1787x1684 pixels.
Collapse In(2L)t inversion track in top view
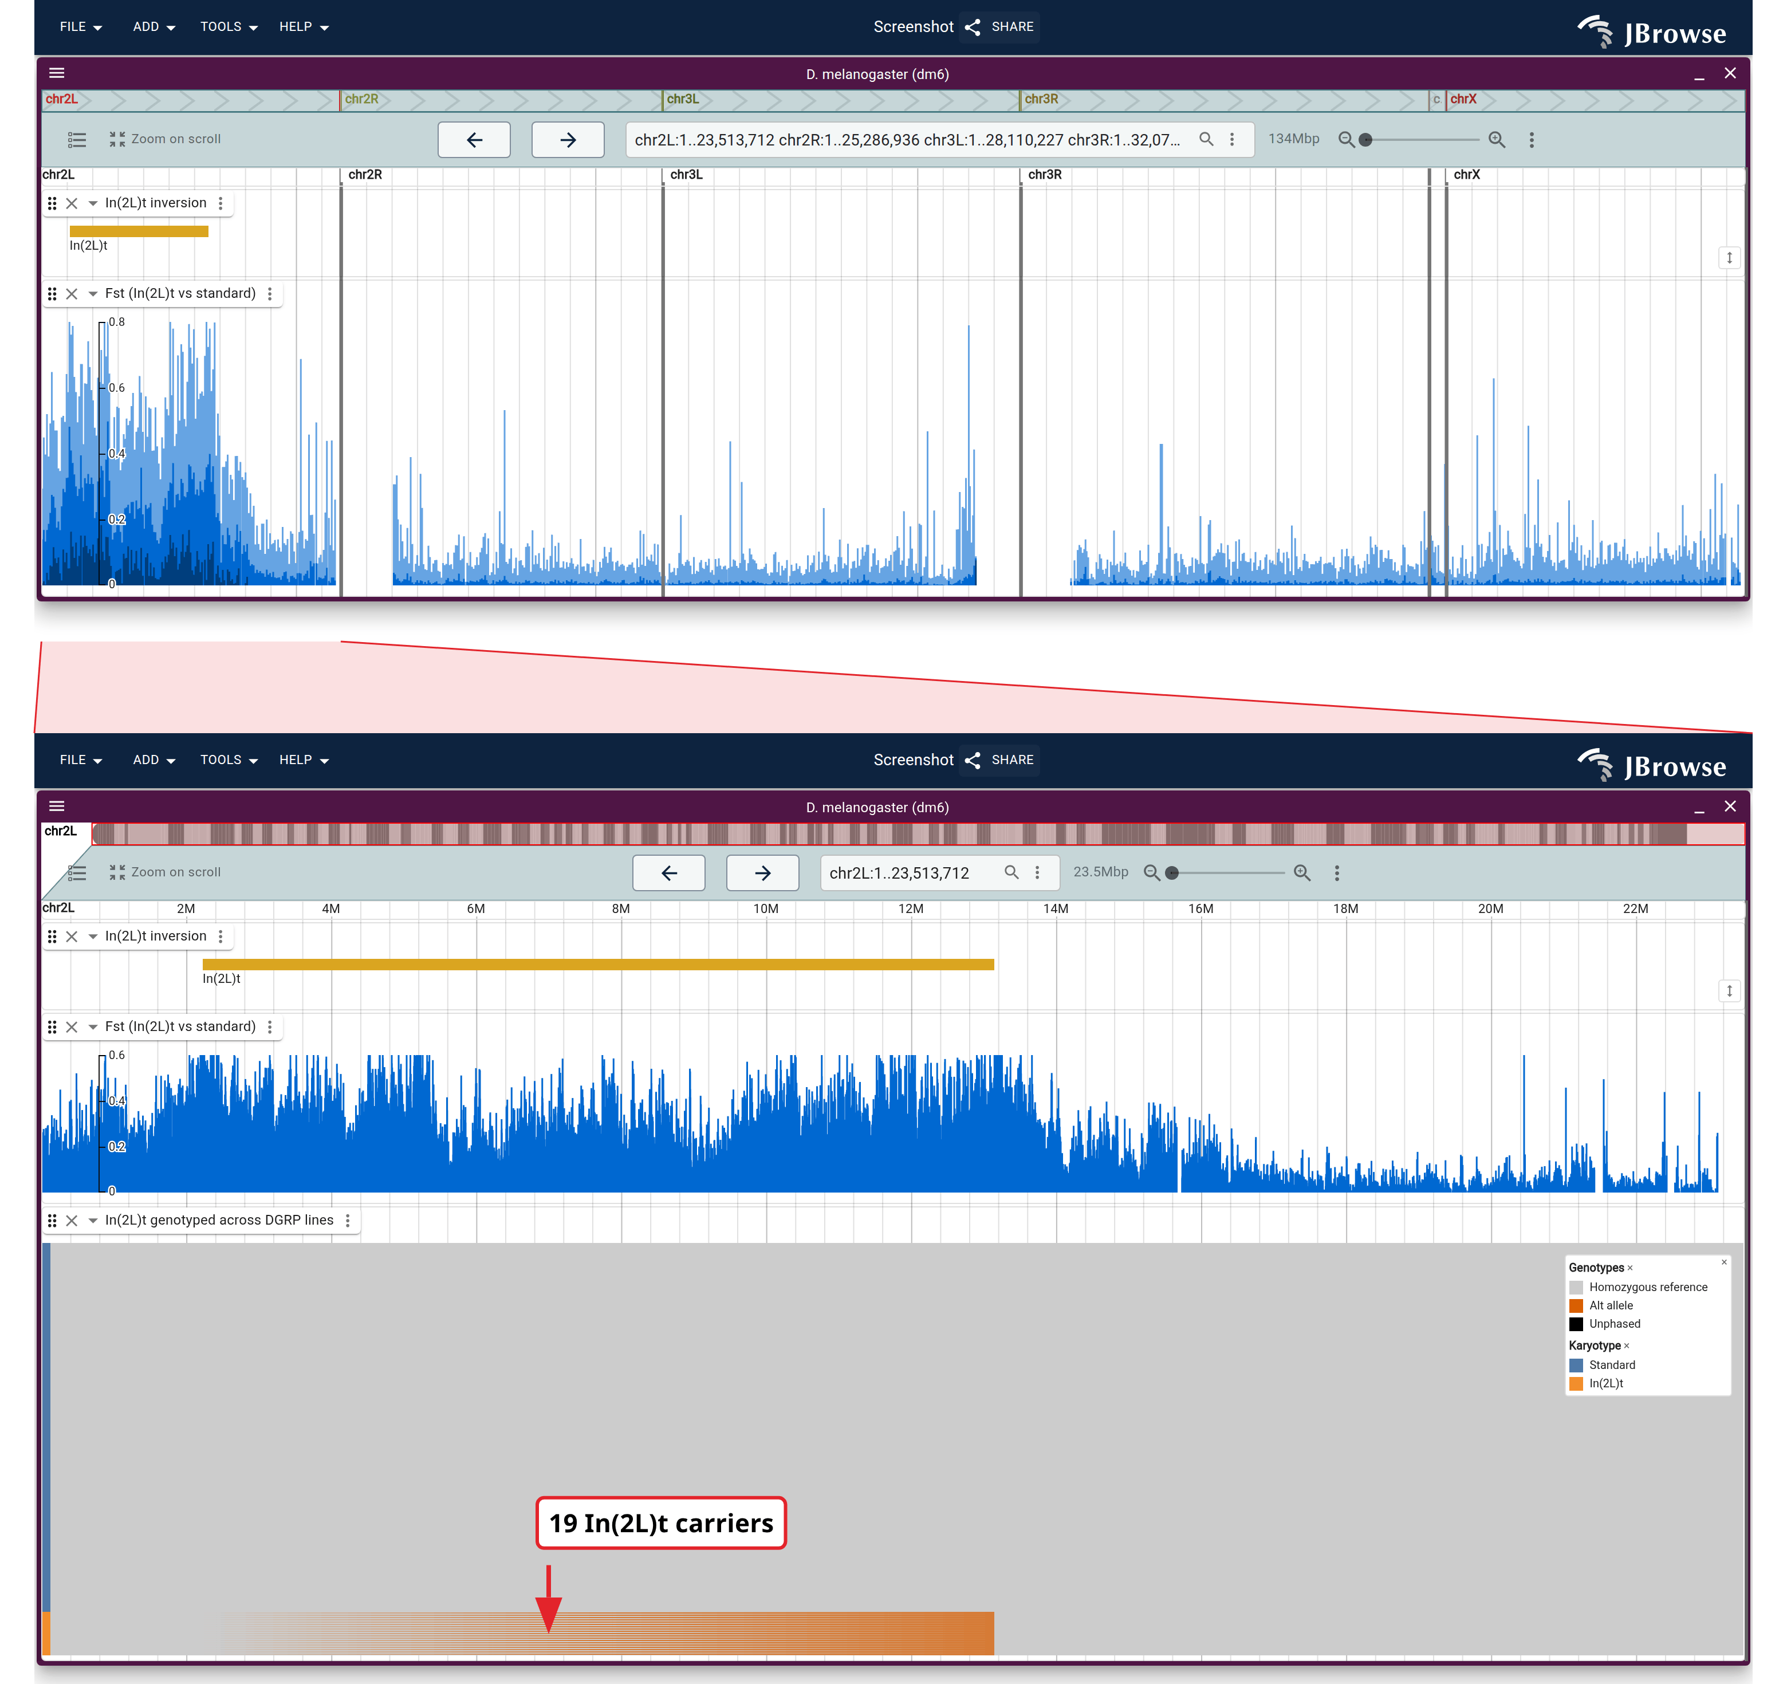93,203
